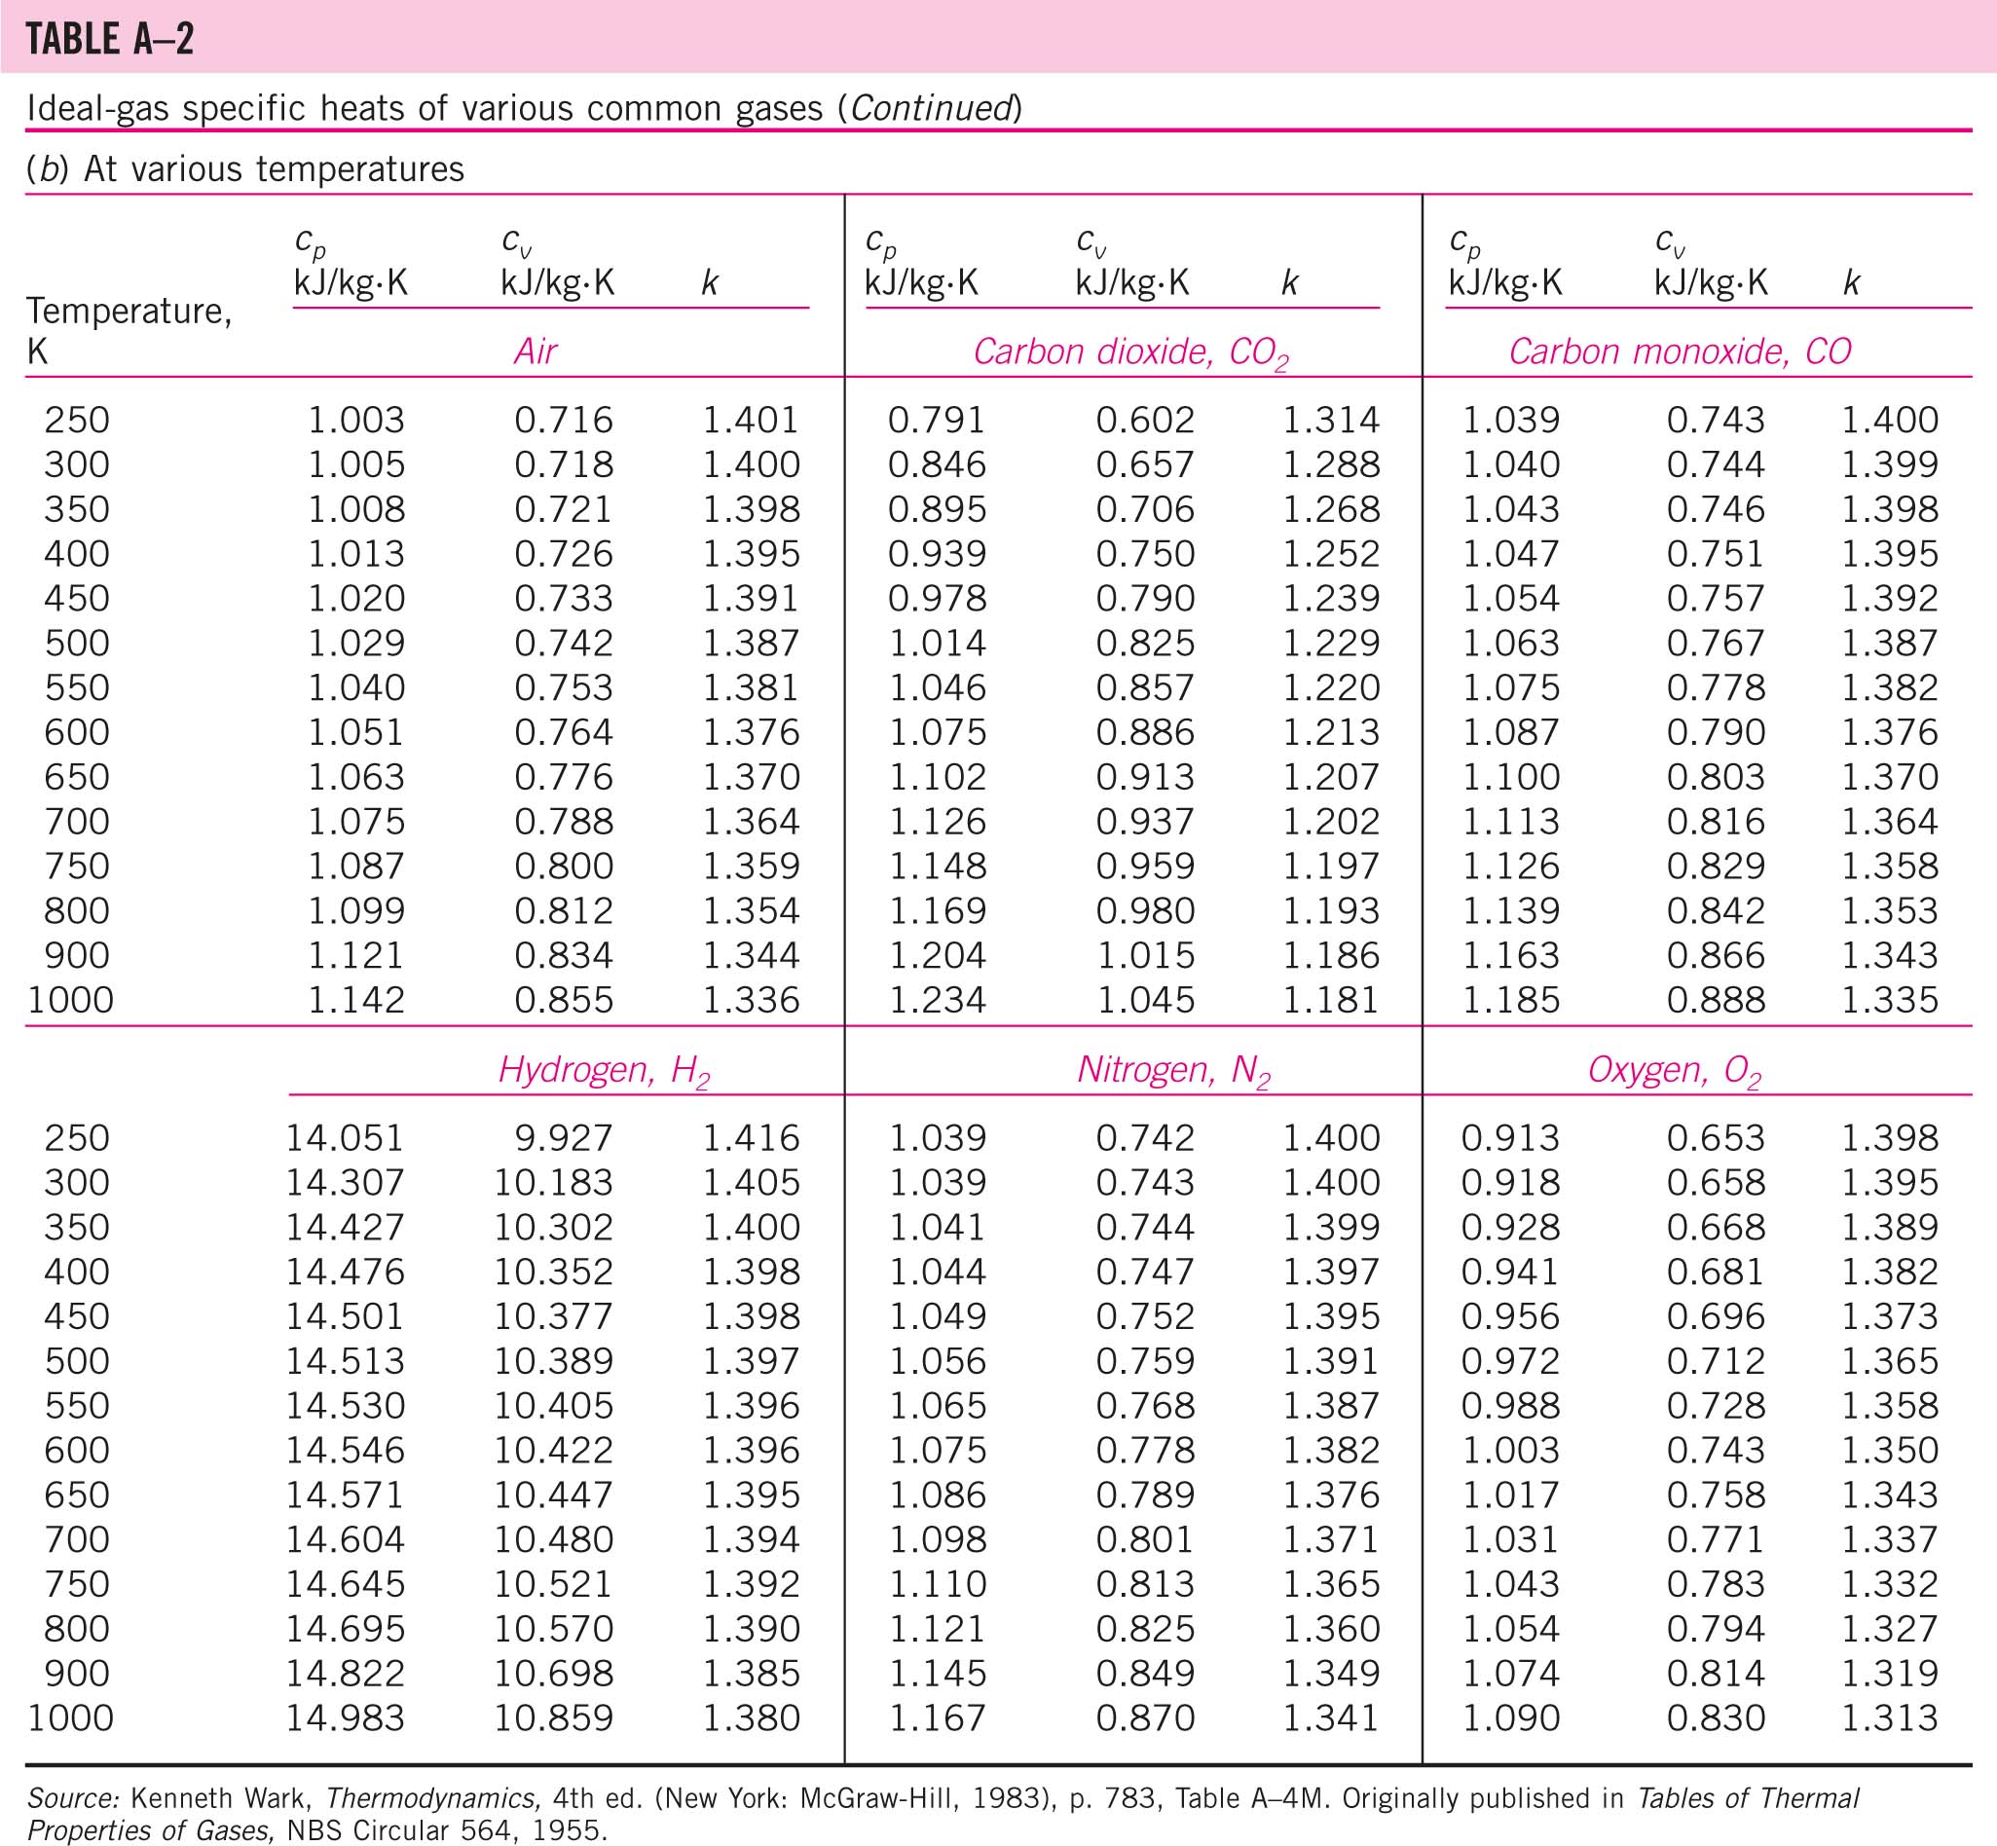Click the Temperature, K column label

tap(128, 332)
